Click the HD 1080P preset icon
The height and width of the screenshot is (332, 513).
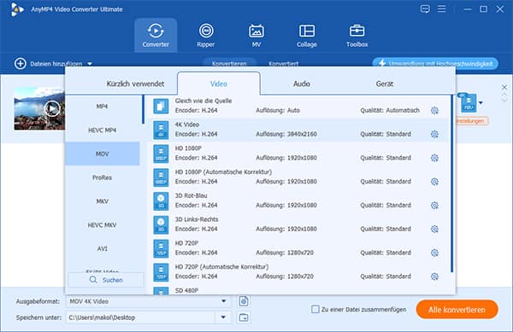point(161,154)
